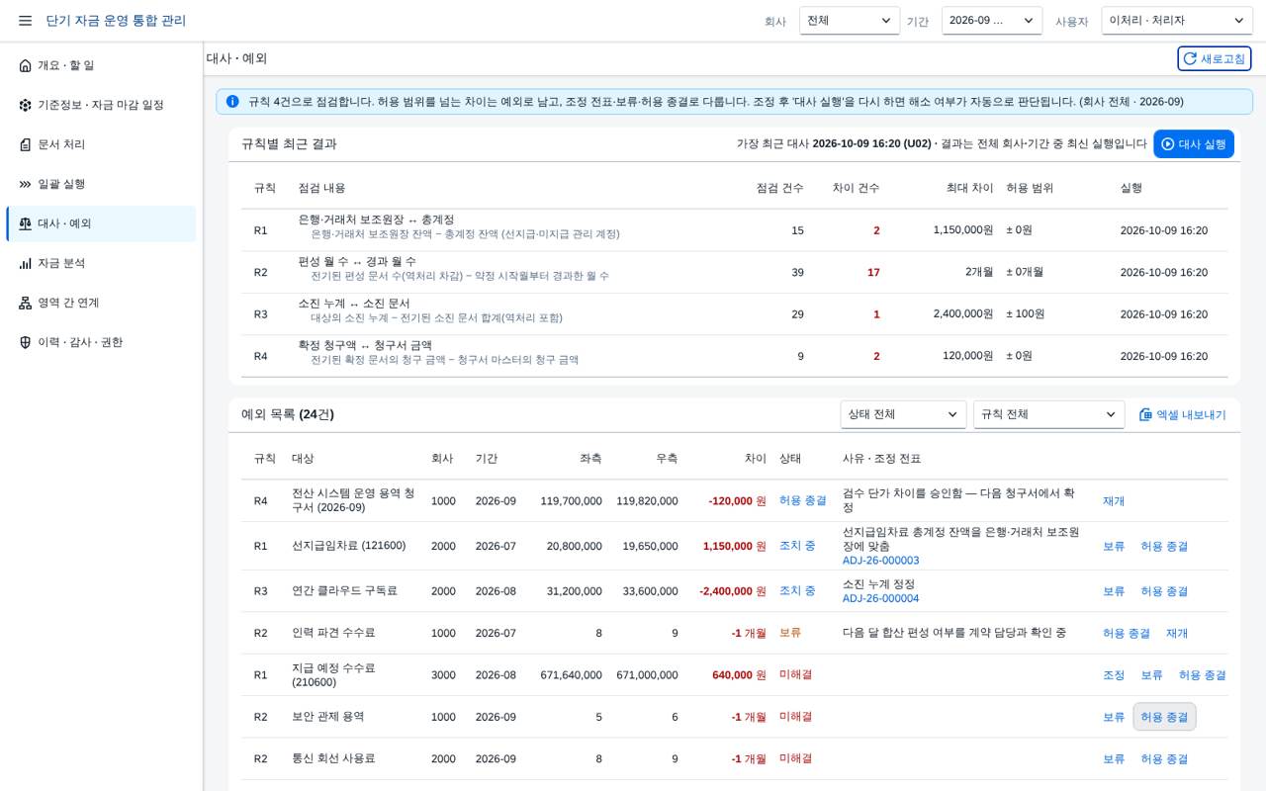Click the scales icon beside 대사 · 예외
This screenshot has width=1266, height=791.
26,223
